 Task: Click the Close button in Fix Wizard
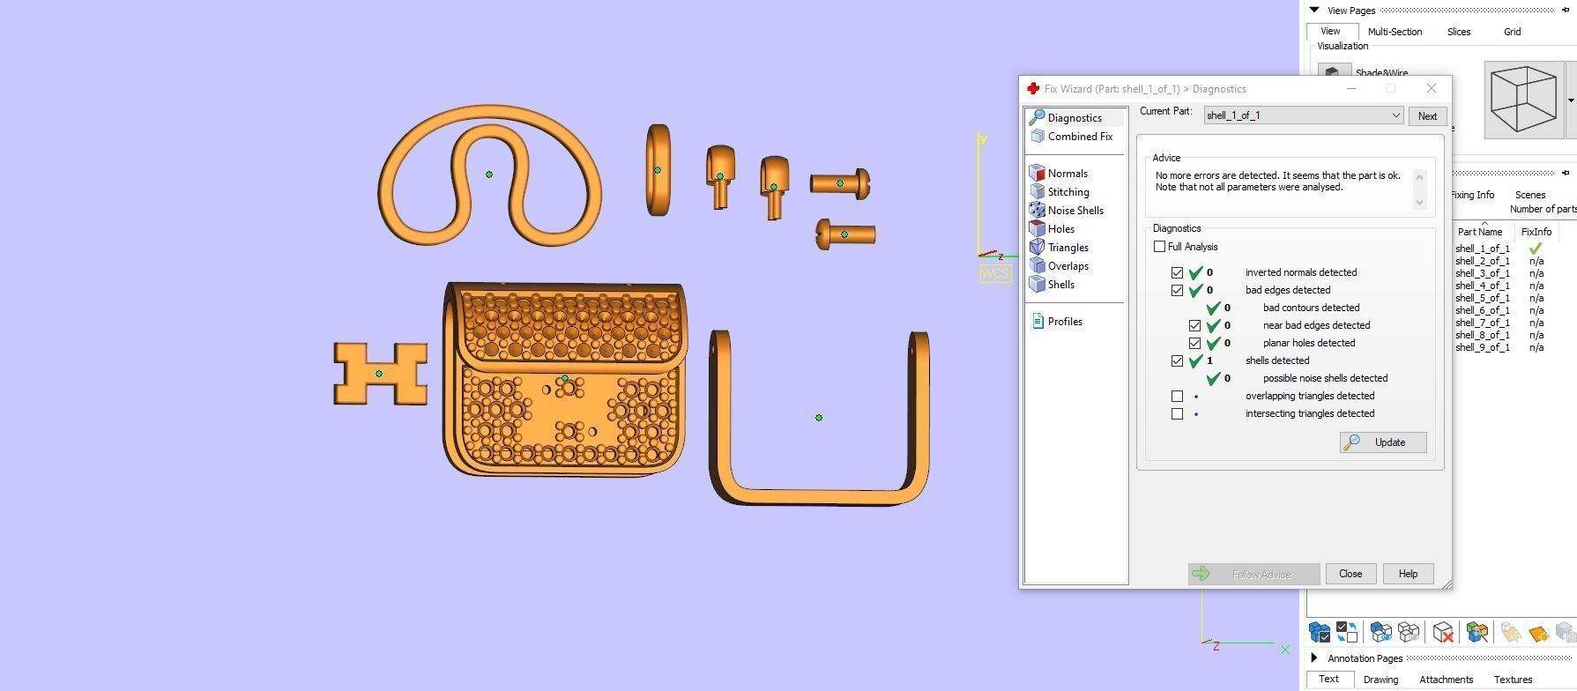1350,574
